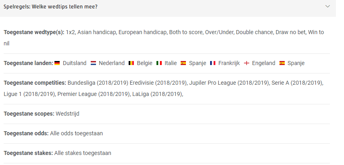The width and height of the screenshot is (344, 165).
Task: Click the French flag icon
Action: click(x=213, y=63)
